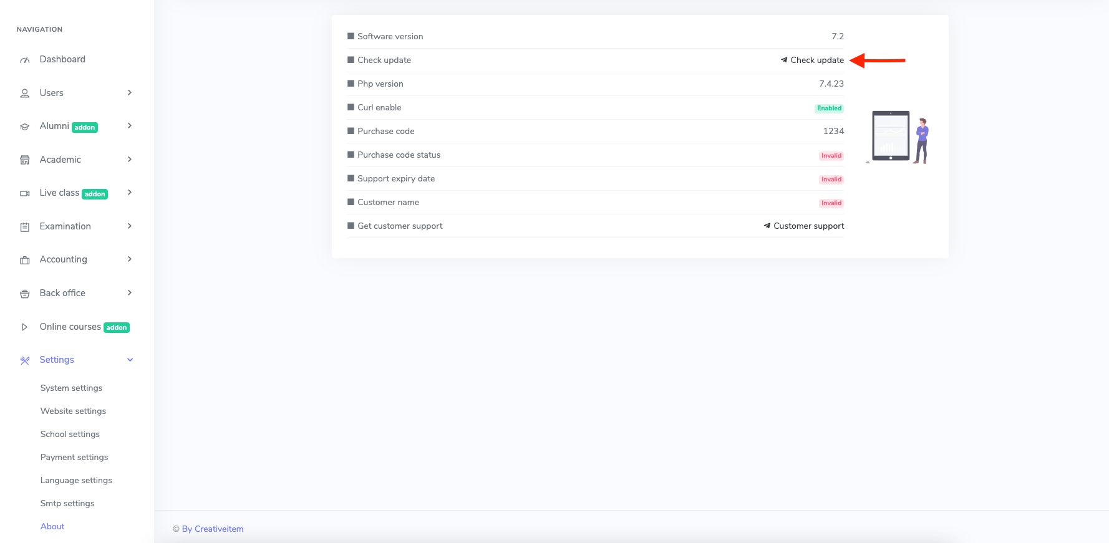Viewport: 1109px width, 543px height.
Task: Click the Accounting briefcase icon
Action: (x=25, y=260)
